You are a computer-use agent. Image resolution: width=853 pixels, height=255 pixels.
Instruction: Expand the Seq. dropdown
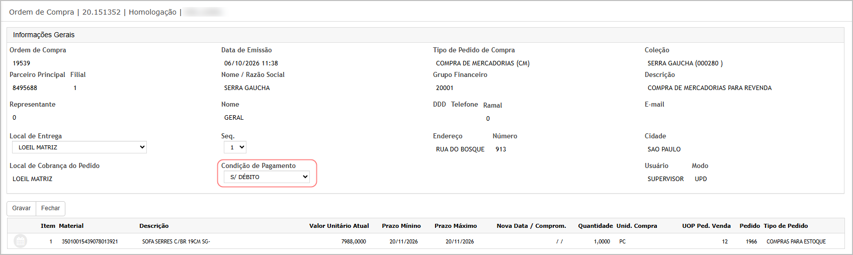pyautogui.click(x=235, y=147)
